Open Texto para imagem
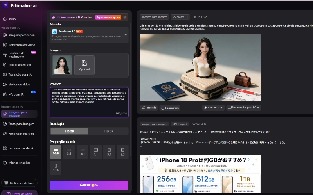313x195 pixels. [x=18, y=124]
